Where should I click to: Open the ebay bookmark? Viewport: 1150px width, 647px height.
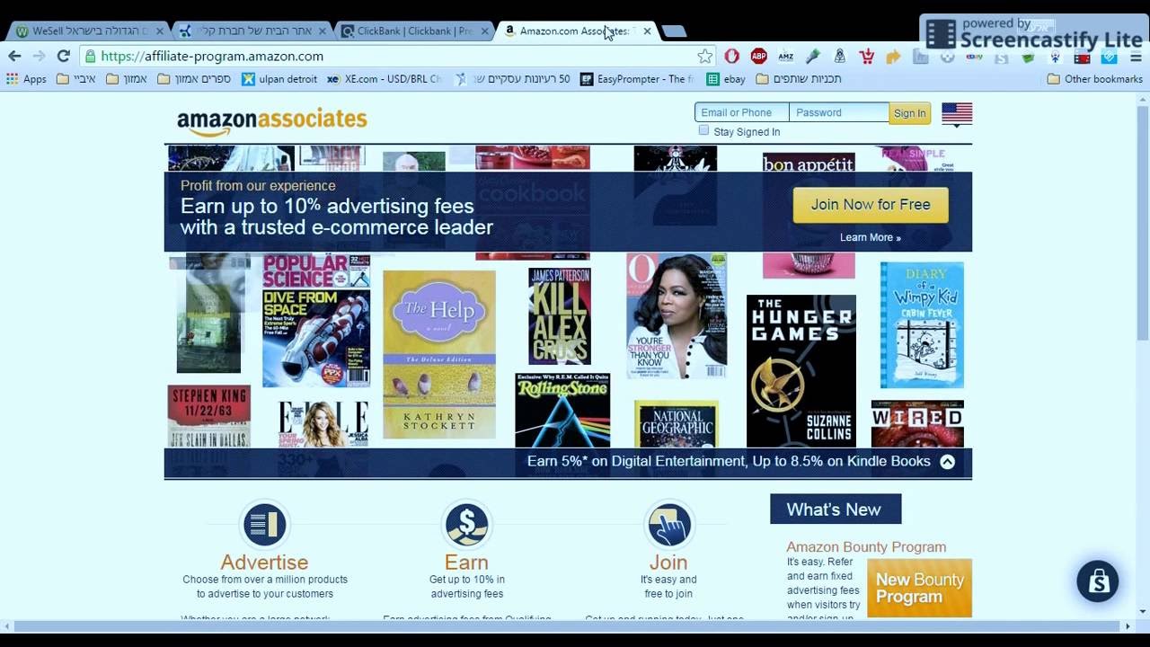coord(726,79)
